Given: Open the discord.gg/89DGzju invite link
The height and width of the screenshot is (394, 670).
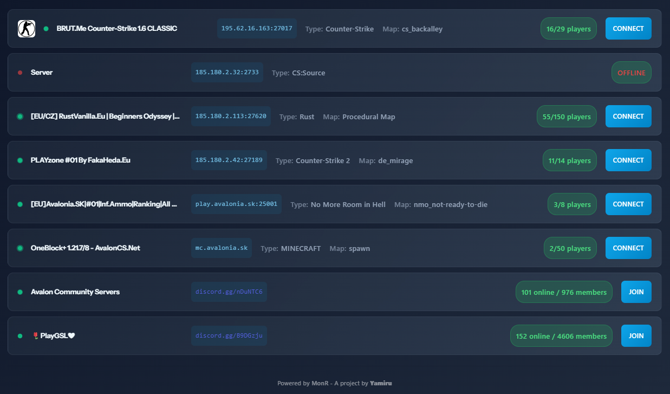Looking at the screenshot, I should pos(229,336).
